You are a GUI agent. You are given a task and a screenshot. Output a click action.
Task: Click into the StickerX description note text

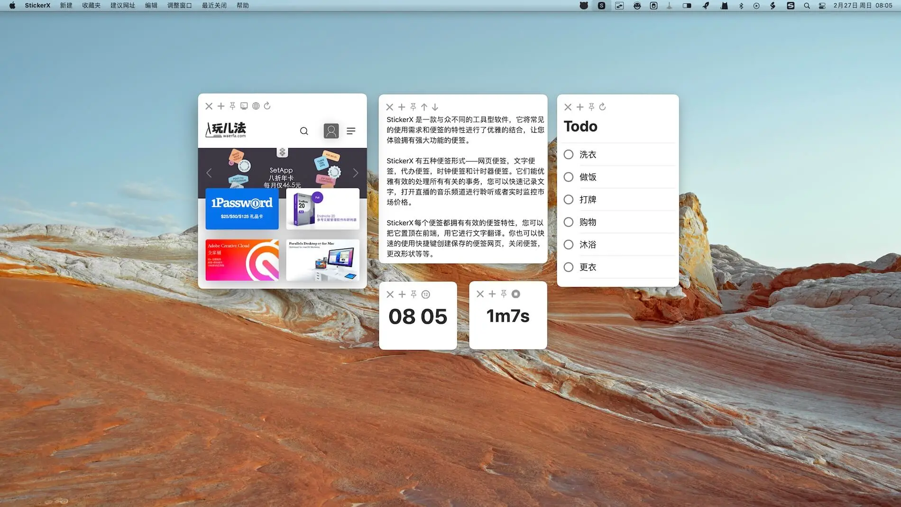[465, 186]
